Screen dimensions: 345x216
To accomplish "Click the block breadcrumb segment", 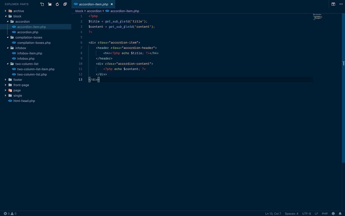I will click(79, 11).
